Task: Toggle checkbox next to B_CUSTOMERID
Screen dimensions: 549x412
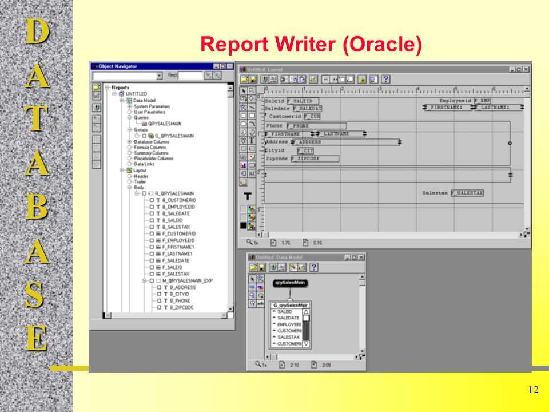Action: point(152,200)
